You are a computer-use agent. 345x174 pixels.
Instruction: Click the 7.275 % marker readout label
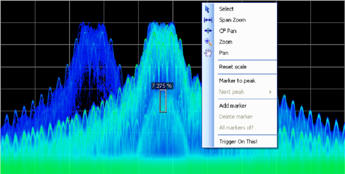point(162,86)
